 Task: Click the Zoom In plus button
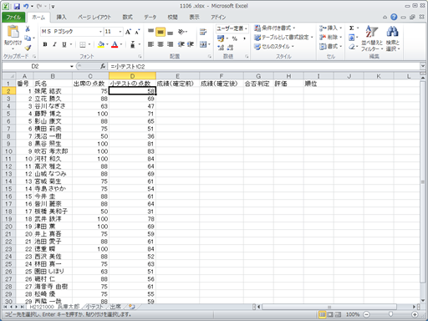tap(415, 314)
